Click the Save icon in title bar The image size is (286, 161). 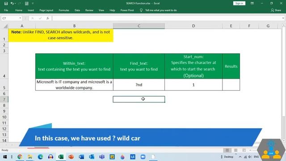[6, 4]
